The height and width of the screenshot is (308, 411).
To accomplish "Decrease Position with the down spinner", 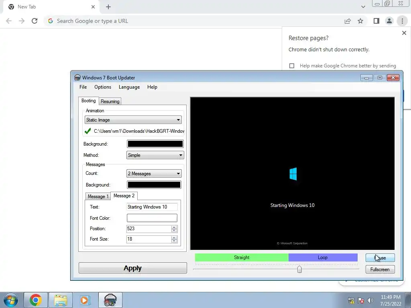I will 174,231.
